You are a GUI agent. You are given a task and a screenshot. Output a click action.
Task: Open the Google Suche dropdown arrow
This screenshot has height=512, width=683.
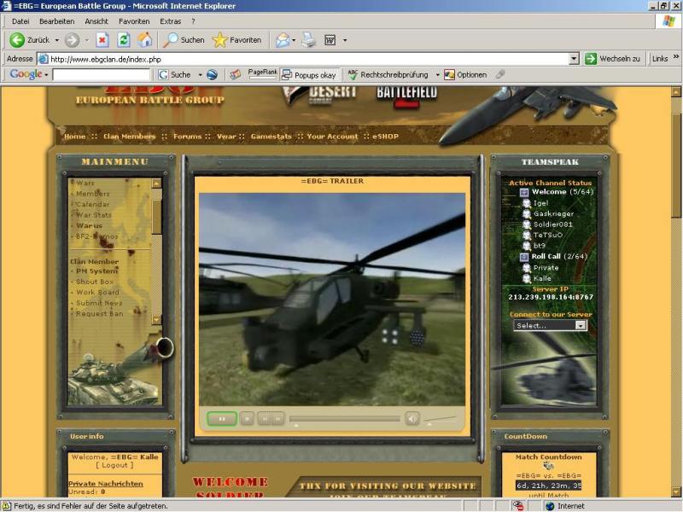(x=196, y=75)
